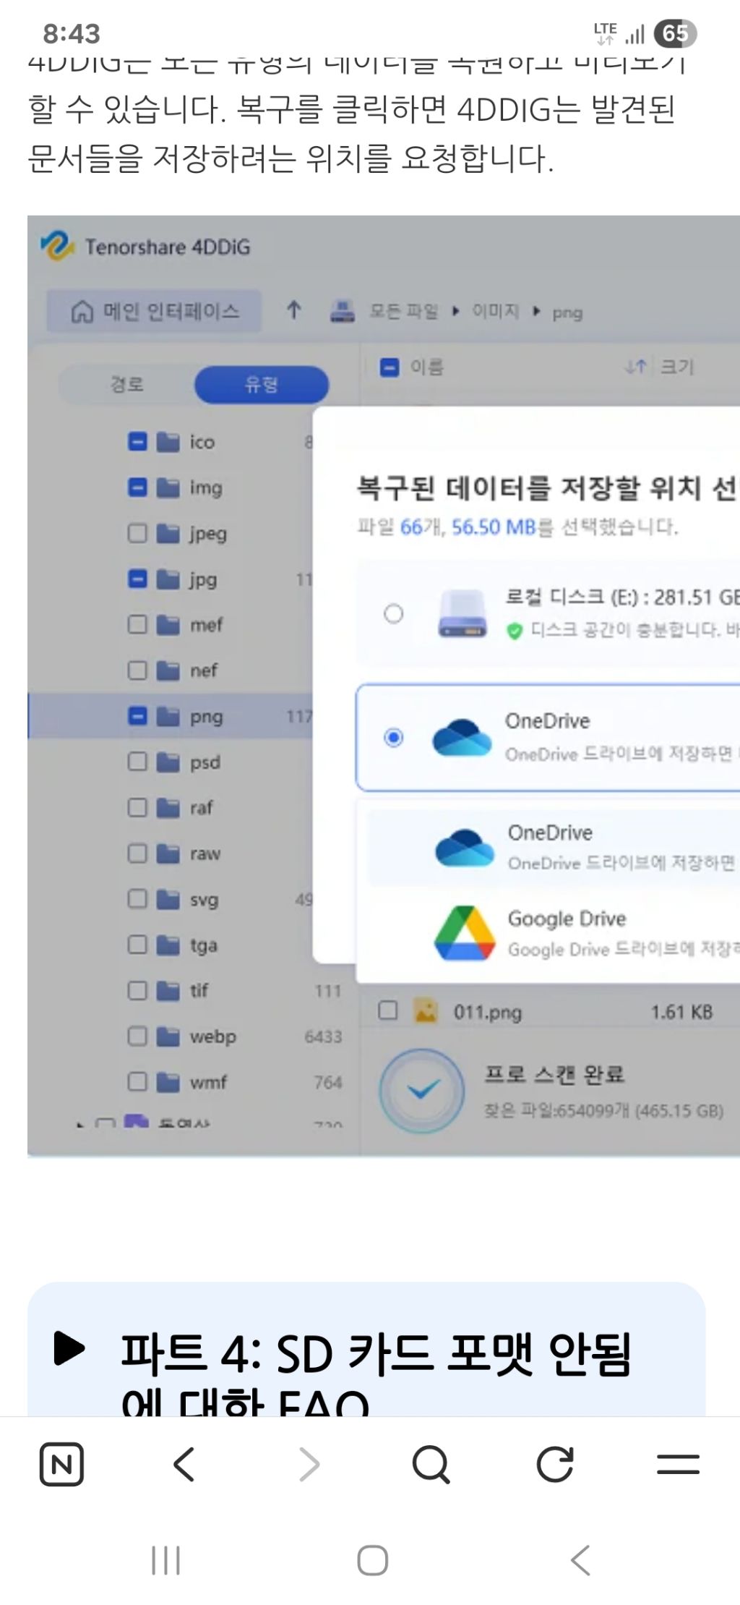Image resolution: width=740 pixels, height=1605 pixels.
Task: Click the 메인 인터페이스 home button
Action: coord(154,311)
